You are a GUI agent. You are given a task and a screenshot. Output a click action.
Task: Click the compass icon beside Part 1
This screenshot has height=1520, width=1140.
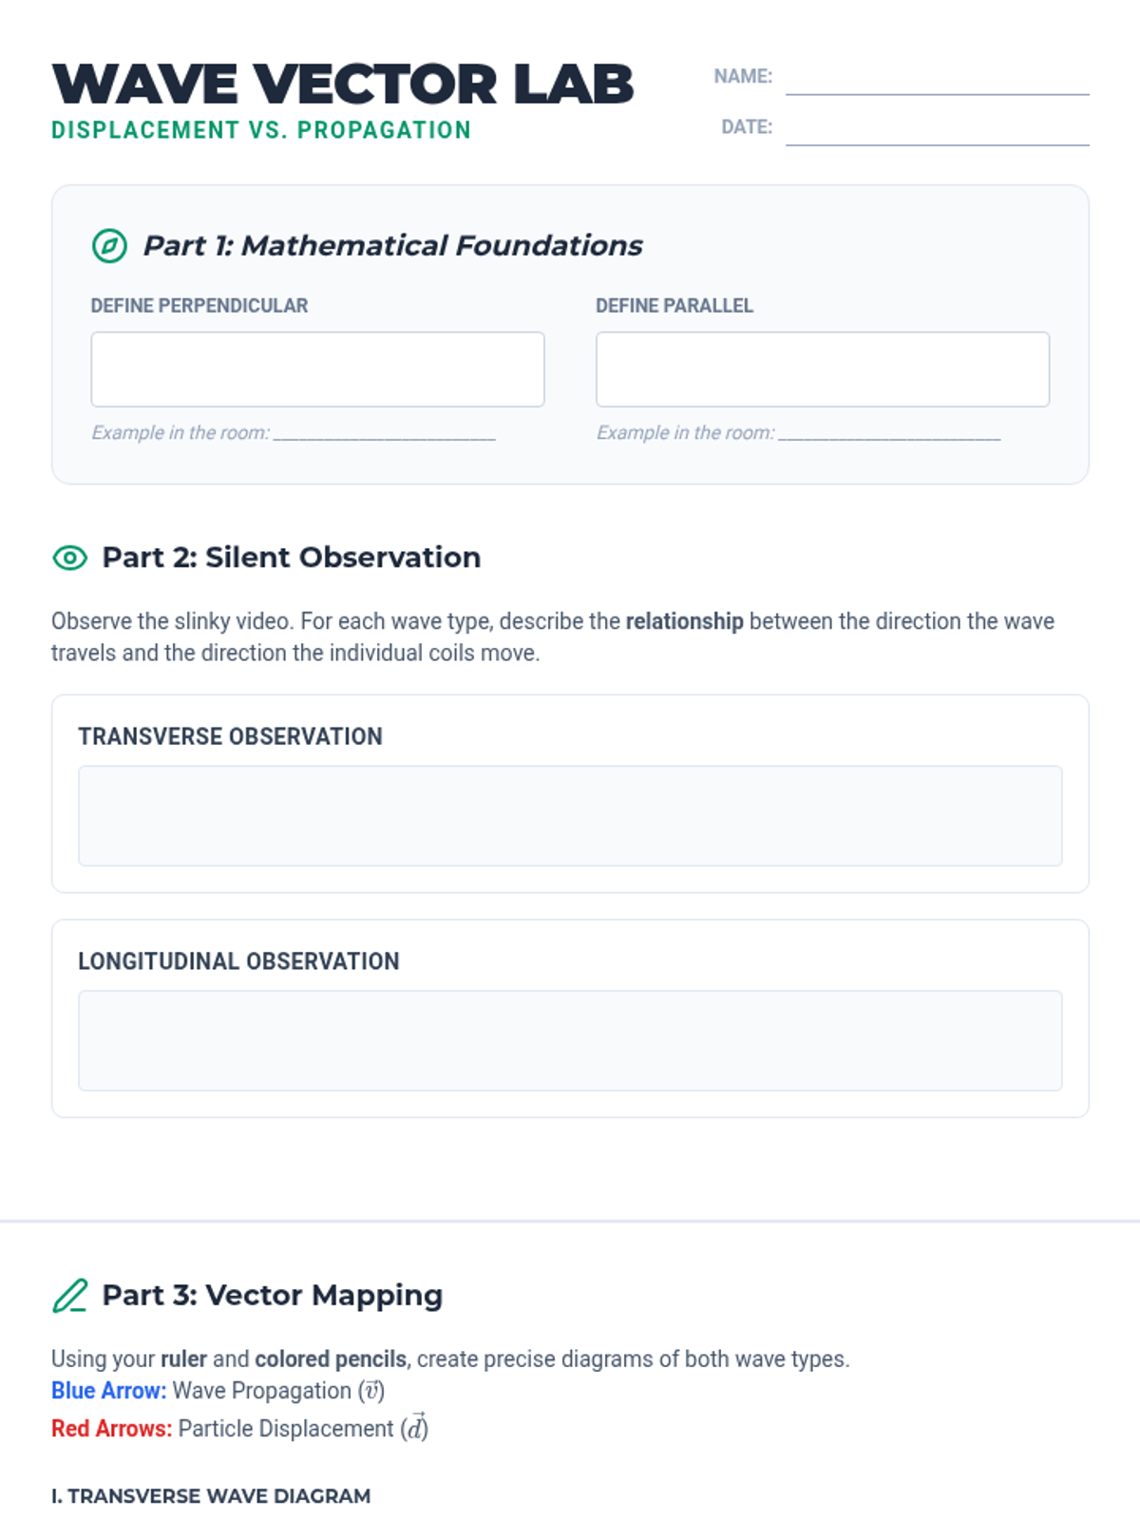click(109, 245)
